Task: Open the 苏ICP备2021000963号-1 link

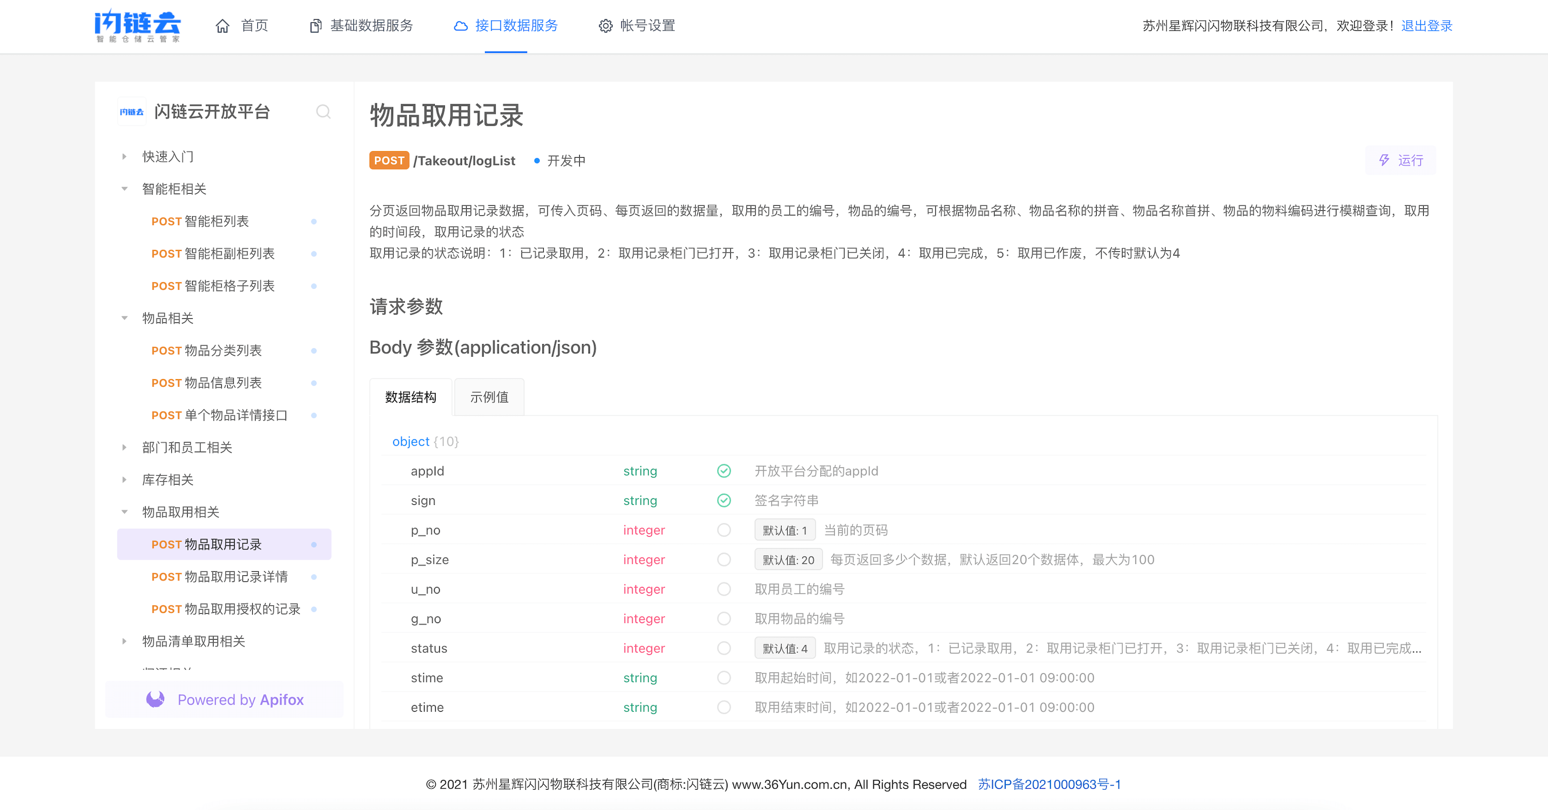Action: coord(1049,784)
